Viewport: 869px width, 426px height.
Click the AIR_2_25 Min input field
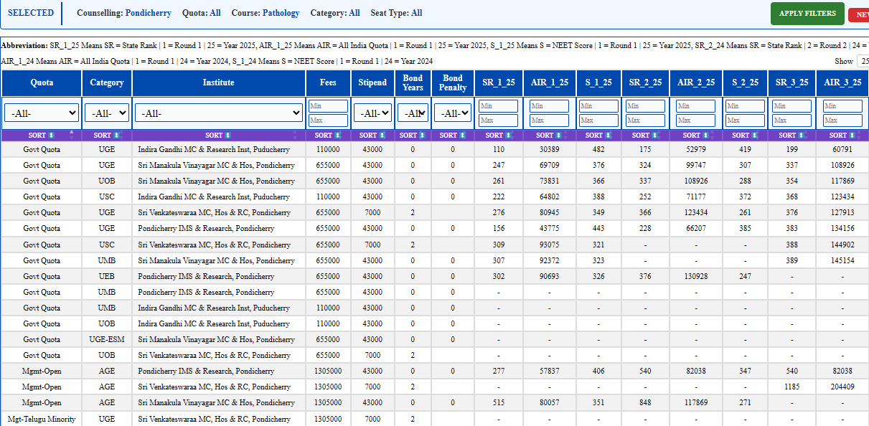coord(695,106)
